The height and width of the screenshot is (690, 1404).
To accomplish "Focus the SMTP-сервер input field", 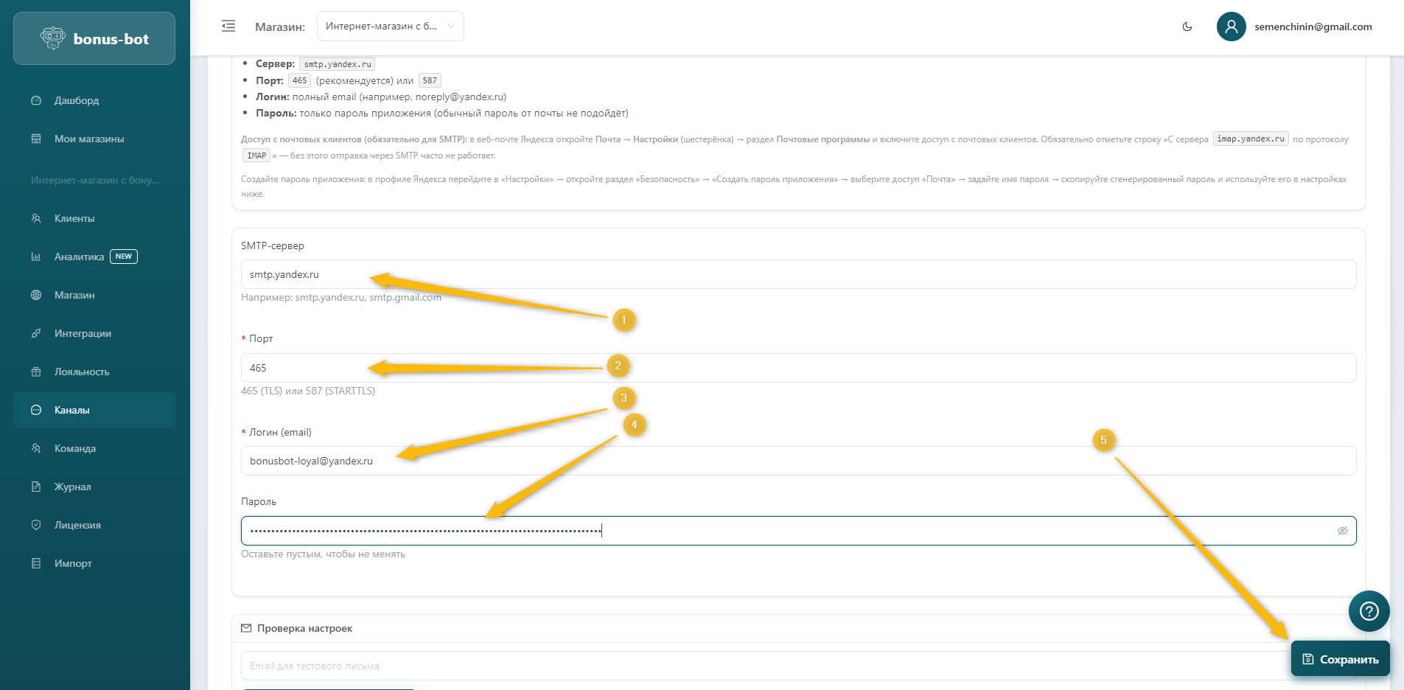I will [797, 274].
